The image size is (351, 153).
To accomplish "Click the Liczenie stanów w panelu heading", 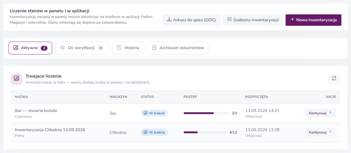I will (50, 10).
